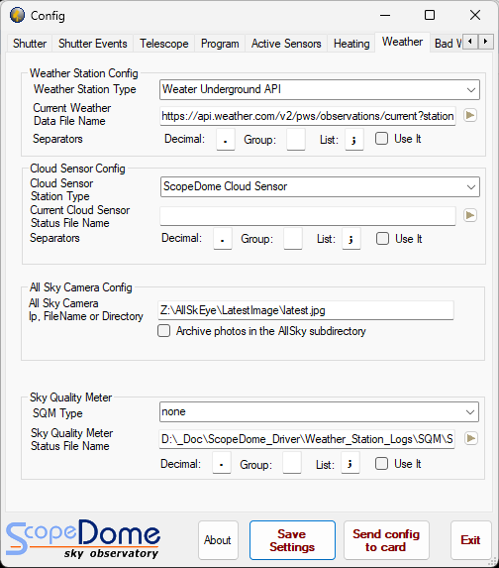Screen dimensions: 499x568
Task: Open the Program tab
Action: tap(220, 44)
